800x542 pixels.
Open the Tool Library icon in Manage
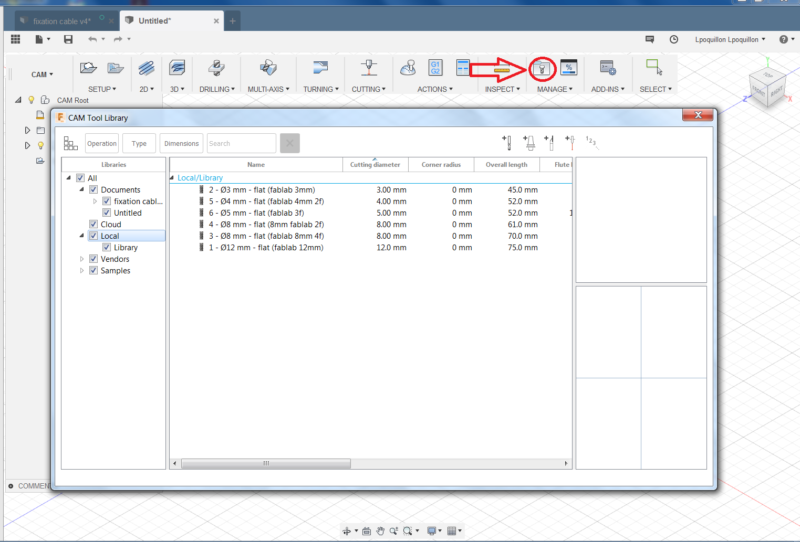[542, 69]
